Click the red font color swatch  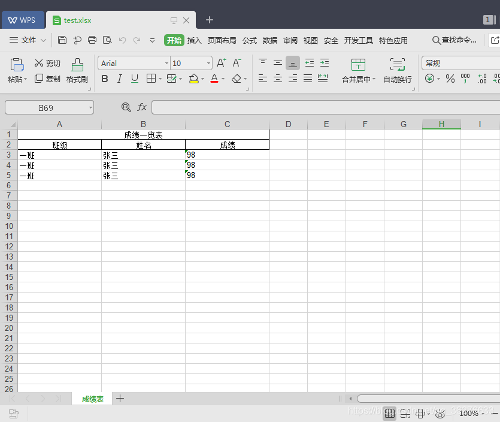click(215, 82)
